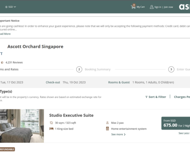
Task: Open the My Cart shopping cart icon
Action: (133, 7)
